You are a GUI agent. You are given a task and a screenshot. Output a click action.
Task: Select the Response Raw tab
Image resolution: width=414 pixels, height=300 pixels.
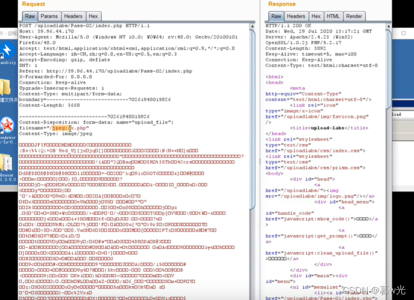click(276, 16)
